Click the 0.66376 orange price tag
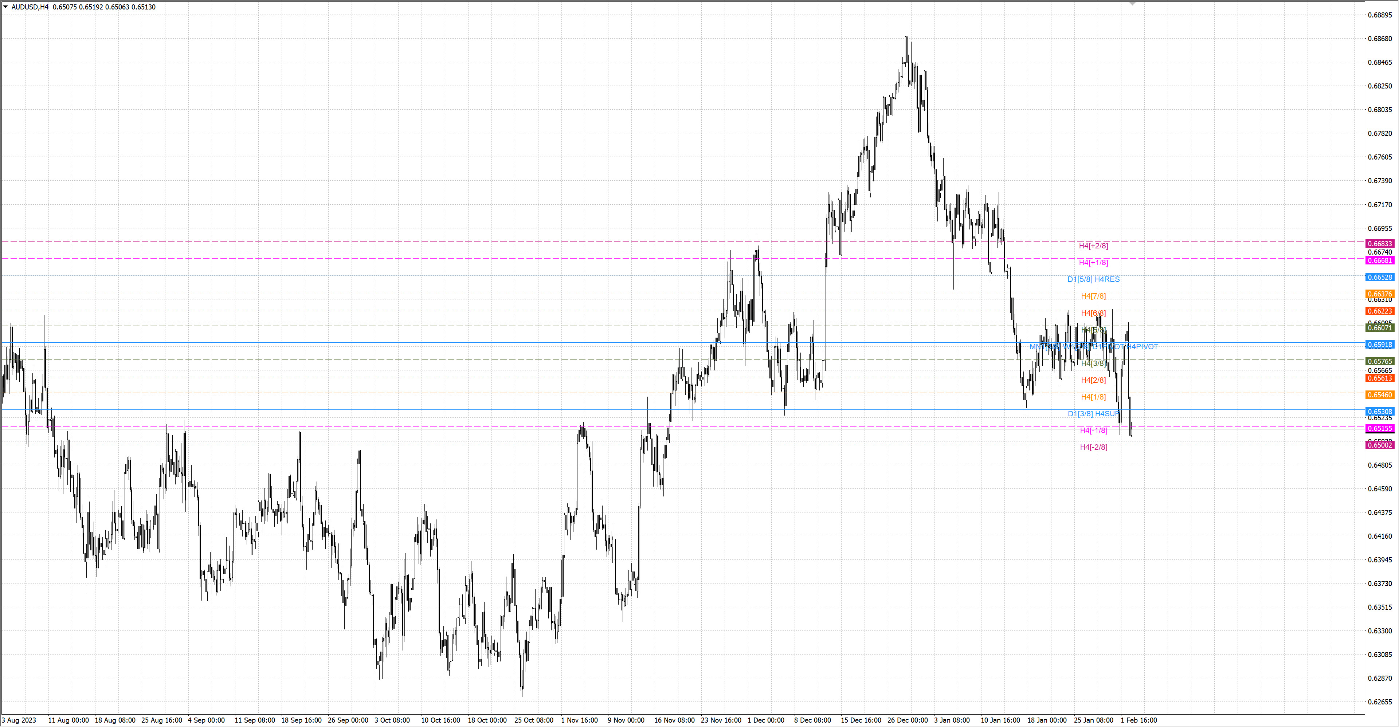This screenshot has width=1399, height=727. click(x=1379, y=294)
